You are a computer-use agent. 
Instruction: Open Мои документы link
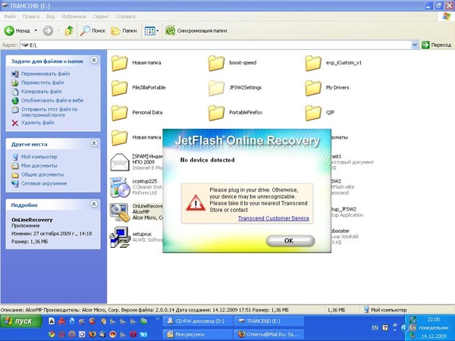(x=39, y=165)
